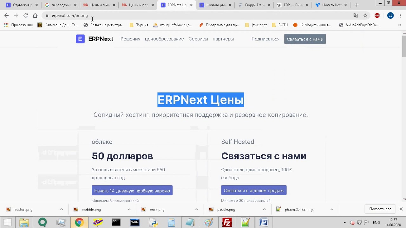Switch to ERP Wikipedia tab
Image resolution: width=406 pixels, height=228 pixels.
coord(293,5)
